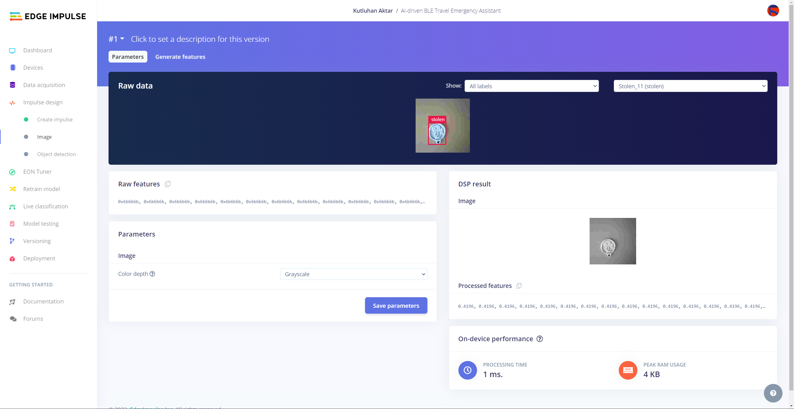This screenshot has width=794, height=409.
Task: Switch to Generate features tab
Action: [x=180, y=57]
